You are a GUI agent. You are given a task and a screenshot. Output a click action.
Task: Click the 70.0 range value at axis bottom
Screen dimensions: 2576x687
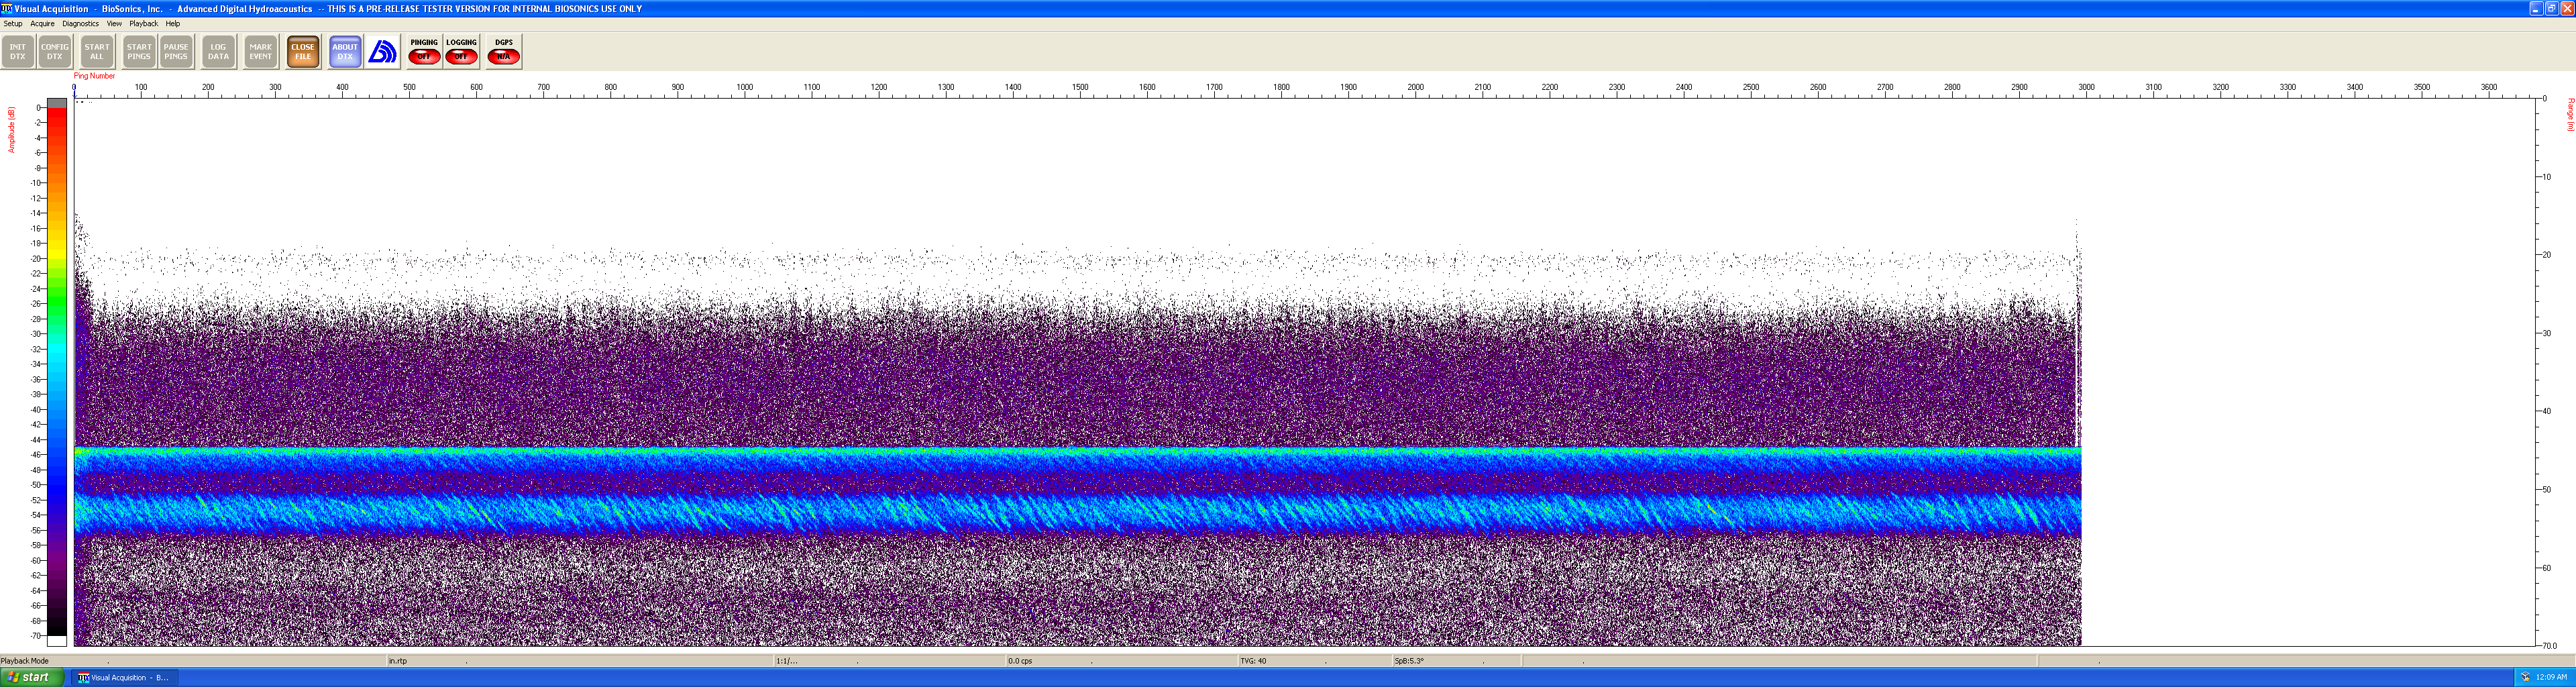(2549, 646)
